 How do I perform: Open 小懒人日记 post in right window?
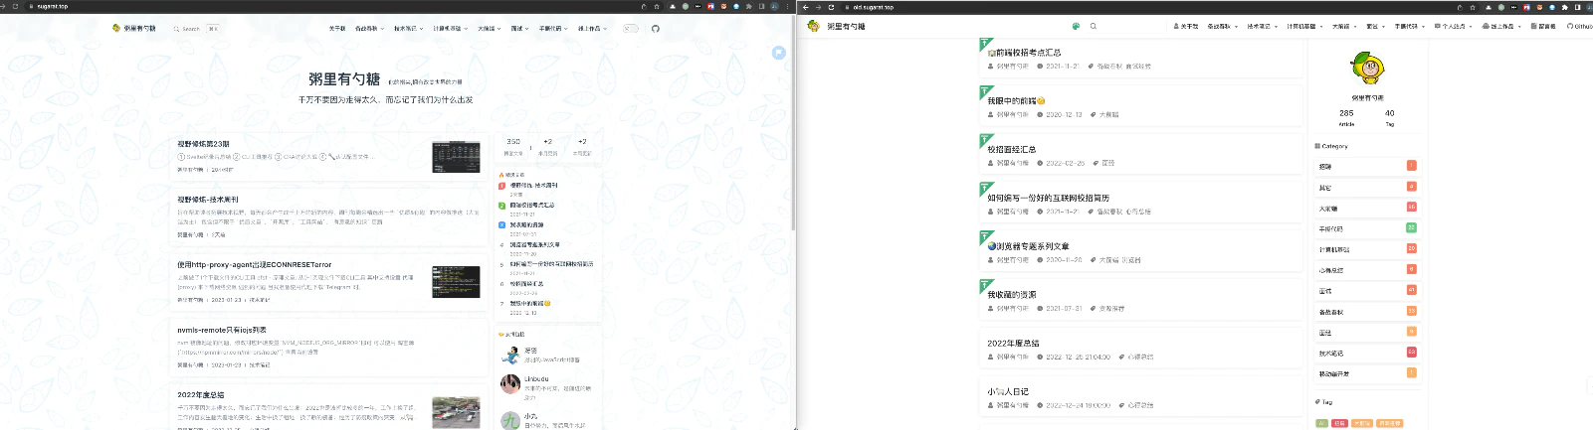point(1008,391)
